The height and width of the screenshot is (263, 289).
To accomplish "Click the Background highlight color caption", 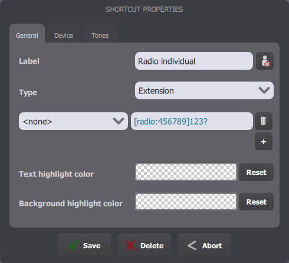I will [71, 203].
